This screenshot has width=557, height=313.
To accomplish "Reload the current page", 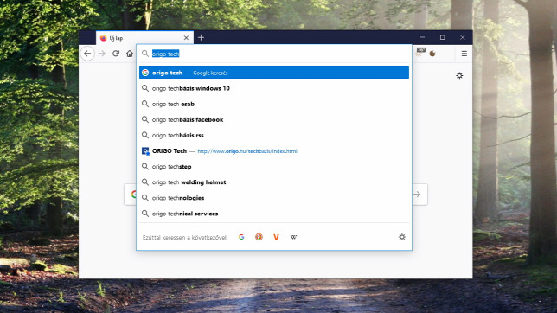I will pos(116,54).
